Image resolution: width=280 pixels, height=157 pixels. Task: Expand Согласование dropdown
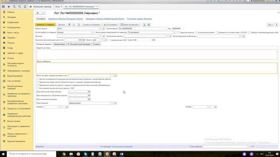pyautogui.click(x=111, y=24)
